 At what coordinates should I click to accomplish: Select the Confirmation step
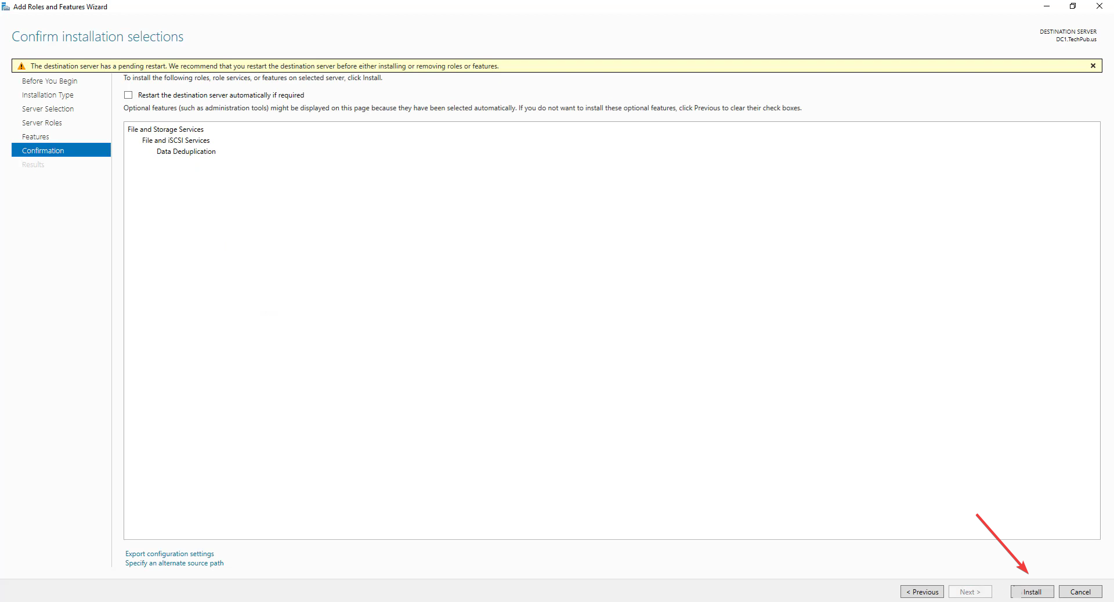(61, 150)
